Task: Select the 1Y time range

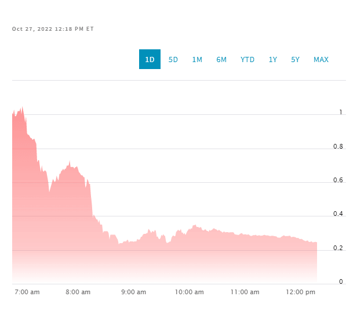Action: pyautogui.click(x=273, y=60)
